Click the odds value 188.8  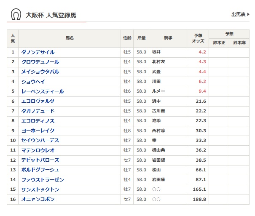click(199, 199)
